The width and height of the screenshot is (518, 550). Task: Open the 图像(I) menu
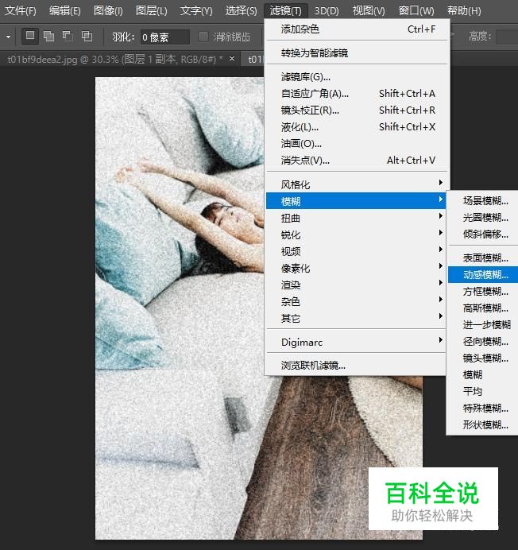[108, 11]
